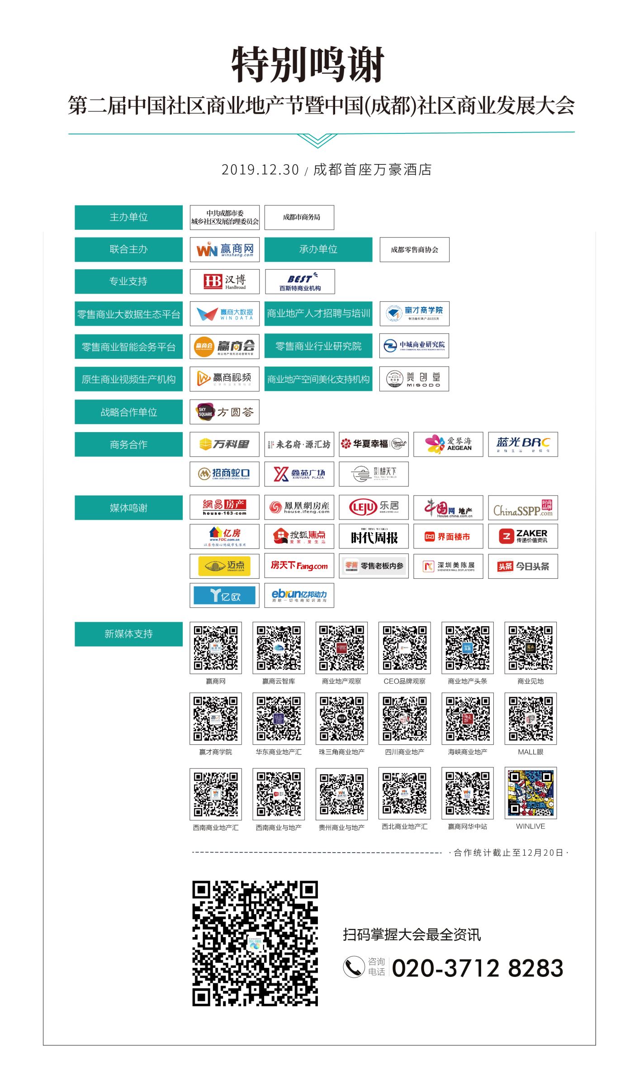Click the 中国网地产 logo
Viewport: 639px width, 1086px height.
point(449,508)
